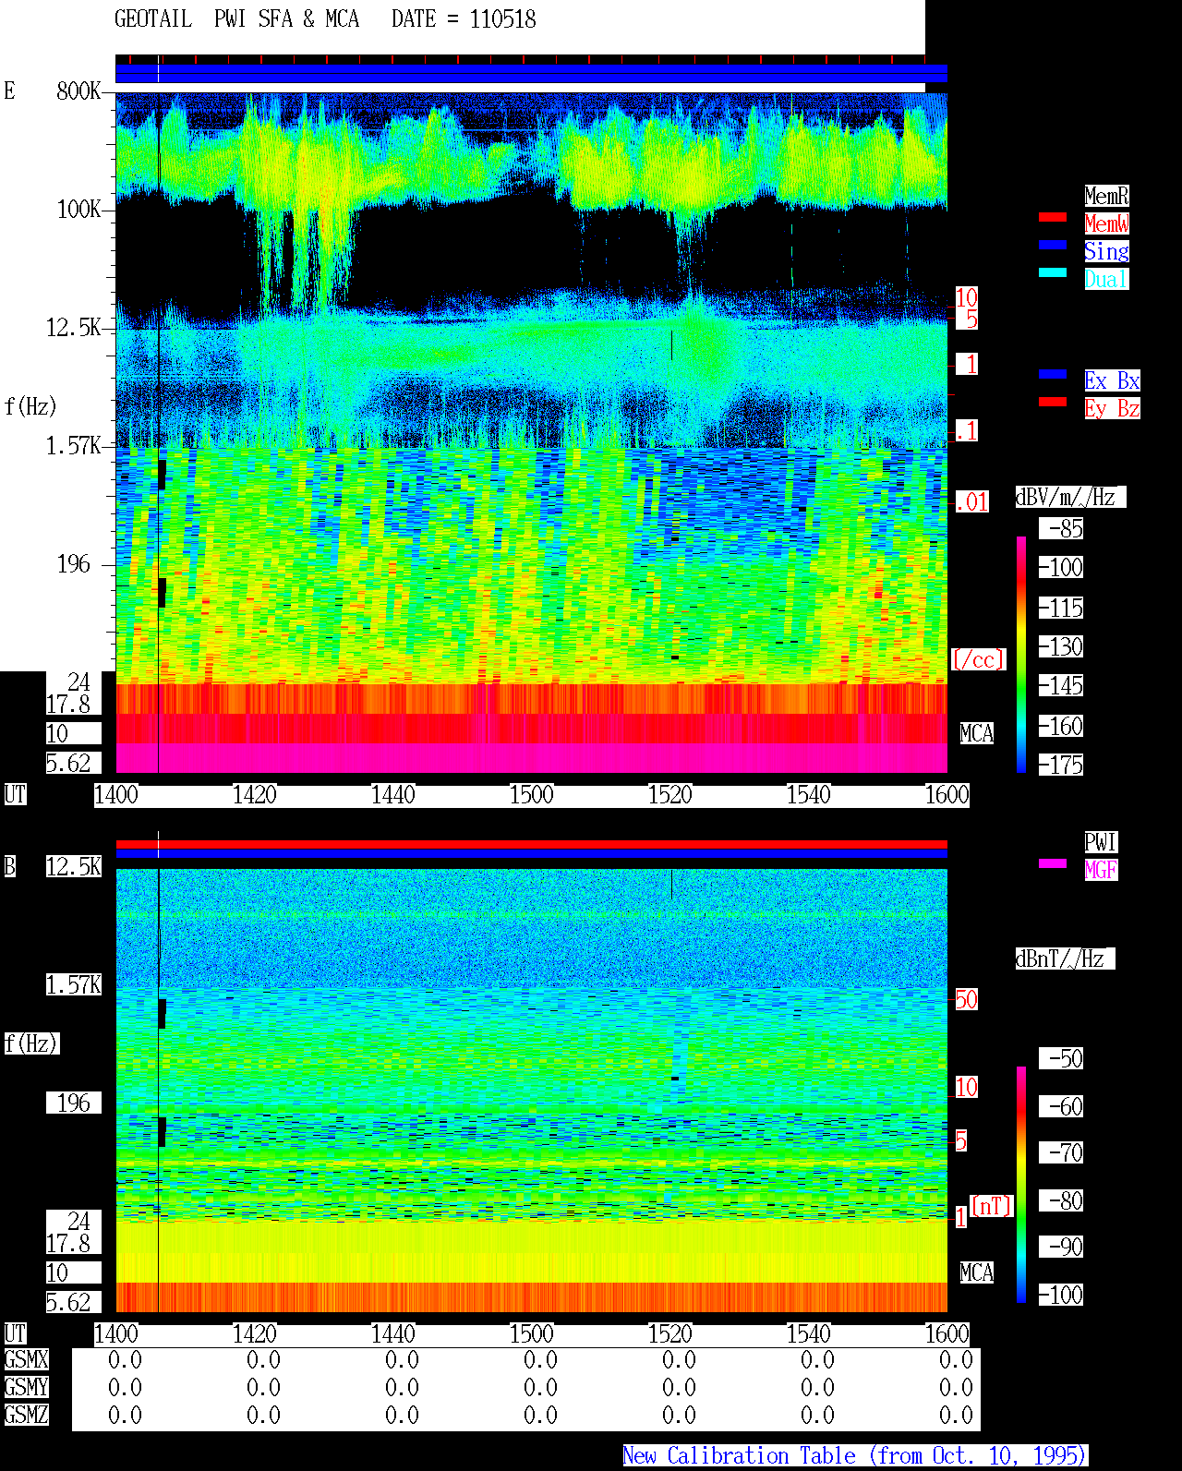Click the red bar above the B spectrogram
The height and width of the screenshot is (1471, 1182).
(531, 844)
